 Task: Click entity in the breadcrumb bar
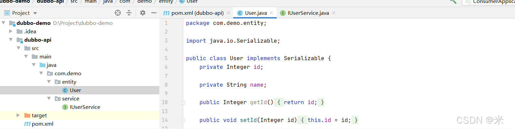tap(166, 2)
